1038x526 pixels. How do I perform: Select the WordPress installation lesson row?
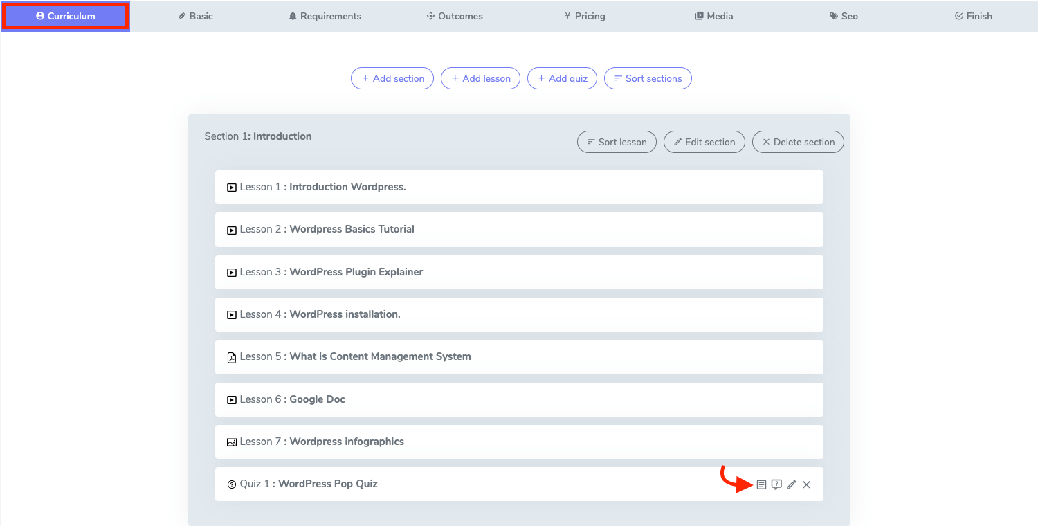tap(519, 314)
